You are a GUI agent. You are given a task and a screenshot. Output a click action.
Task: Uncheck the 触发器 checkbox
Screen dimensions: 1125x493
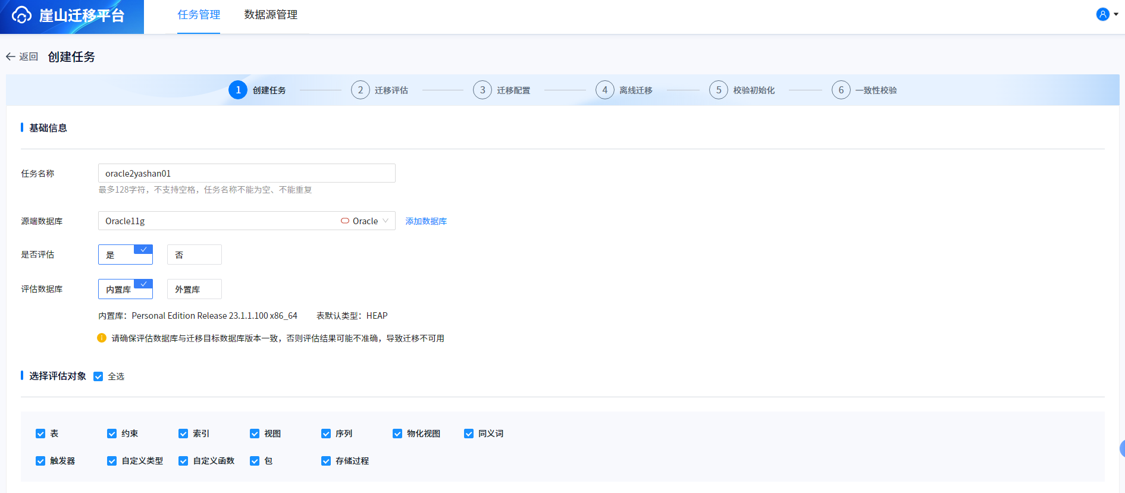click(40, 461)
